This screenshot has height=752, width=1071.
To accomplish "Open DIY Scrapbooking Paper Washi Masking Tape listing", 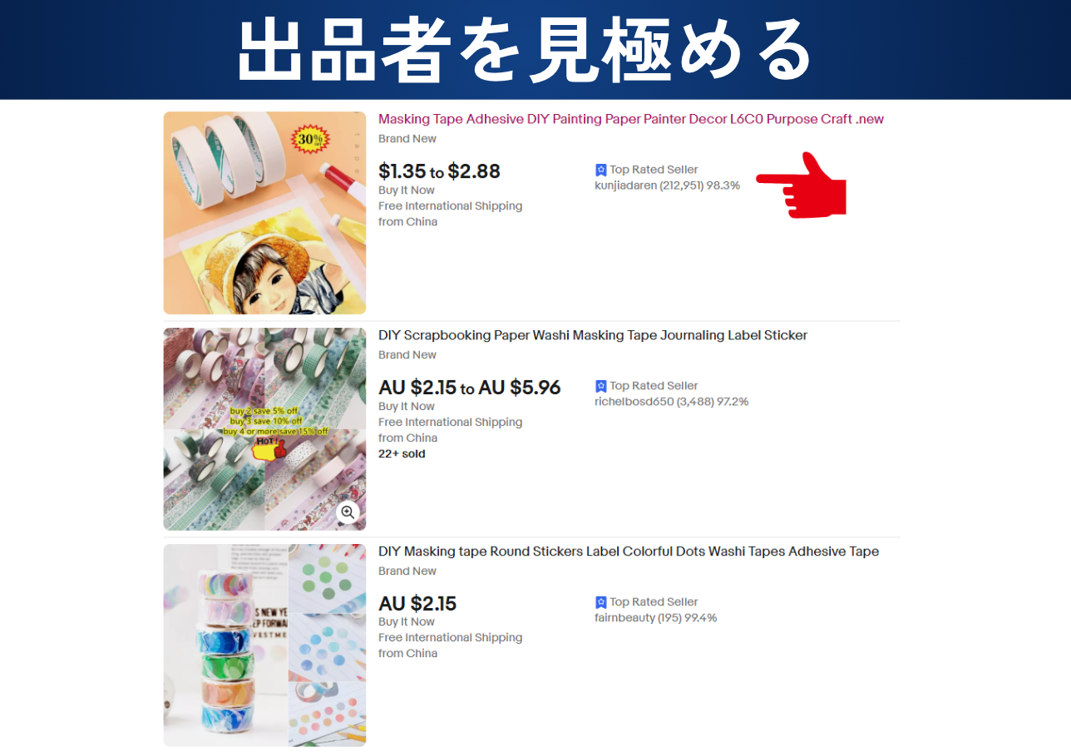I will point(593,335).
